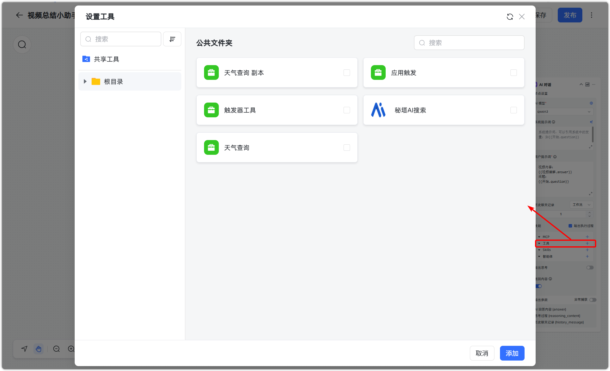Select the 秘塔AI搜索 tool icon
This screenshot has width=610, height=371.
pos(378,110)
